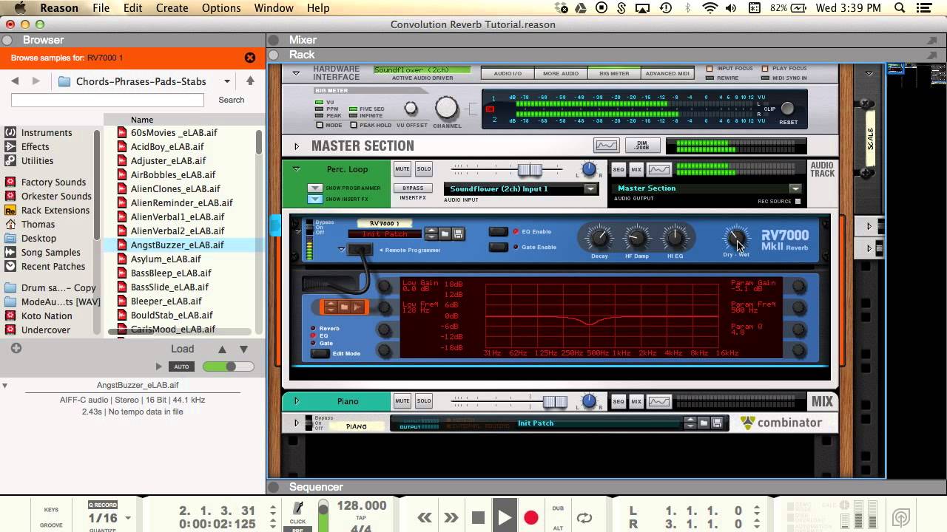Open Rack Extensions in the browser
The height and width of the screenshot is (532, 947).
(x=55, y=211)
